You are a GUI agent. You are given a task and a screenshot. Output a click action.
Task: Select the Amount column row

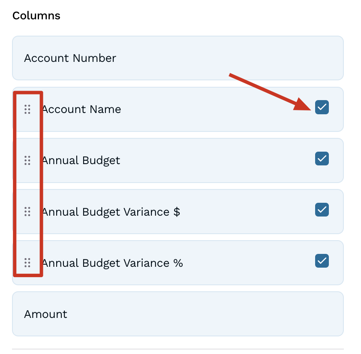(x=177, y=314)
